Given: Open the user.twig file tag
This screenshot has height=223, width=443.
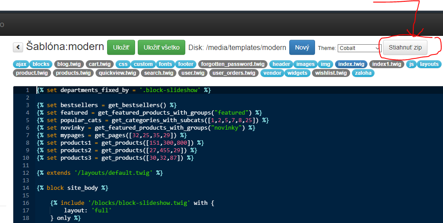Looking at the screenshot, I should point(193,73).
